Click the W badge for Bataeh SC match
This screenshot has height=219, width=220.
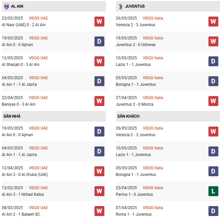point(99,211)
